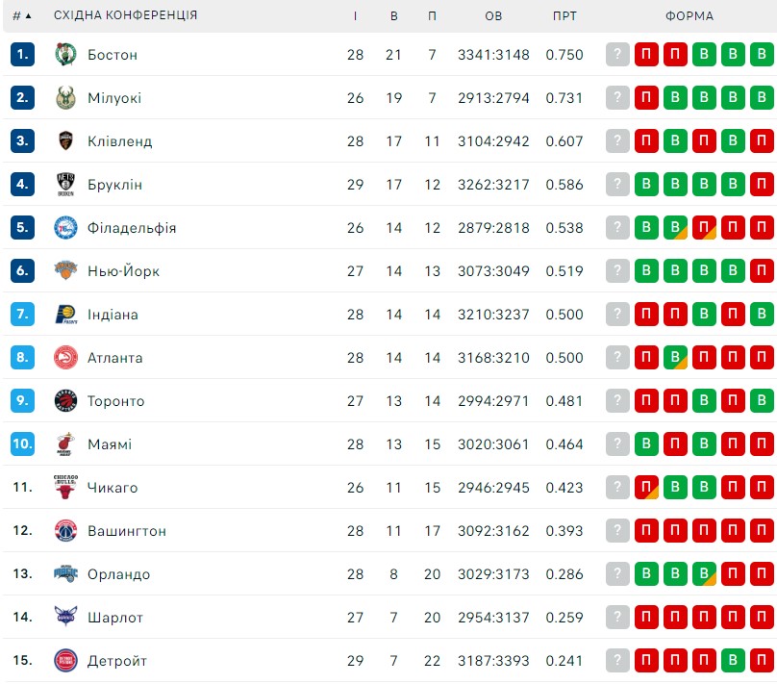Sort table by rank number column
Image resolution: width=777 pixels, height=684 pixels.
click(x=22, y=15)
